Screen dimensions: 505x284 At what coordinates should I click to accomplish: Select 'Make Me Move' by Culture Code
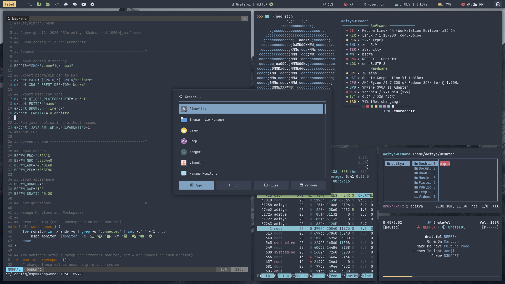click(x=443, y=246)
